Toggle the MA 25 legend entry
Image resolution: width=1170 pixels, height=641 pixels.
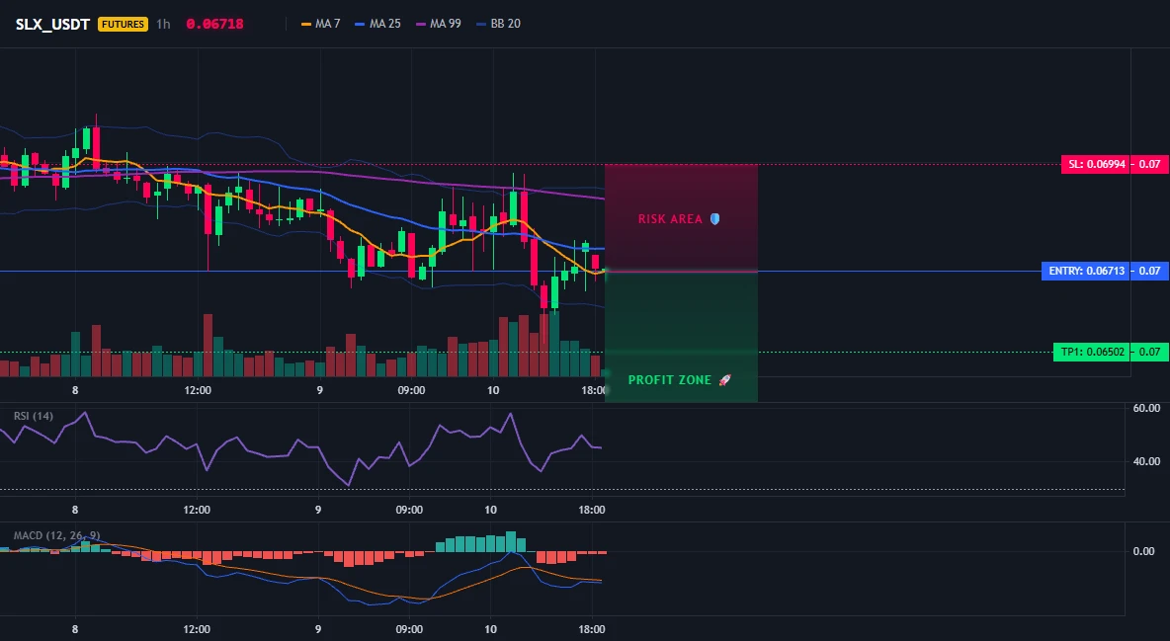coord(378,24)
